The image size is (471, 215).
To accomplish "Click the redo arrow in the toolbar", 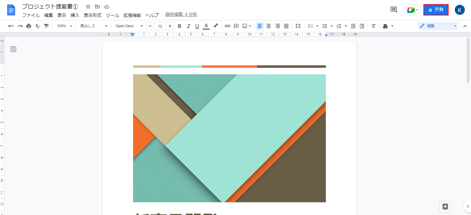I will [20, 26].
